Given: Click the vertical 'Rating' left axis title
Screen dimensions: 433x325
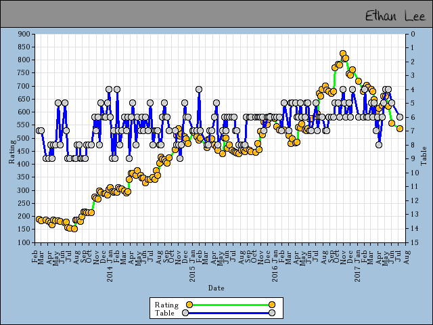Looking at the screenshot, I should coord(12,152).
